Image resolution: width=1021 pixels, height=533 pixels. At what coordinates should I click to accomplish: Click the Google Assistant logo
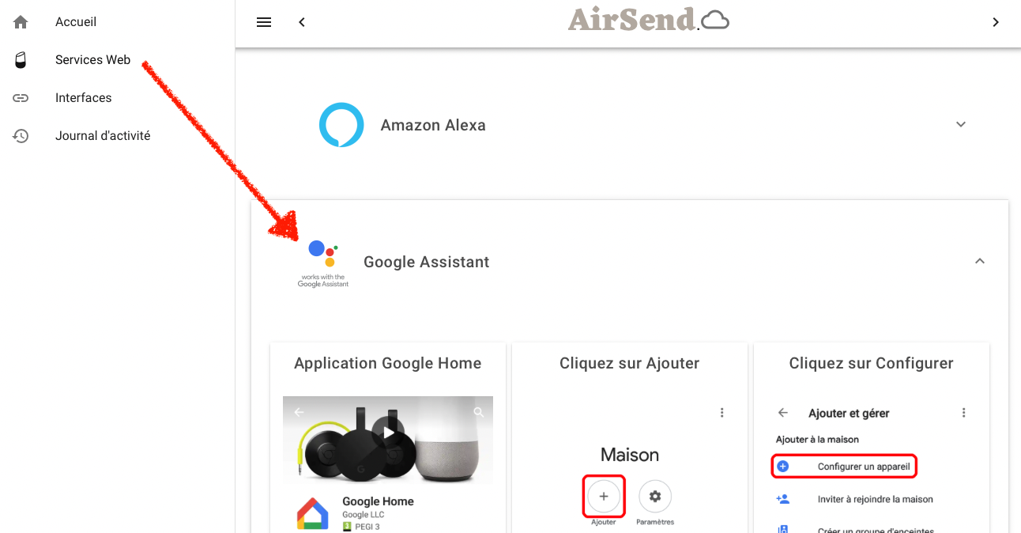coord(322,251)
